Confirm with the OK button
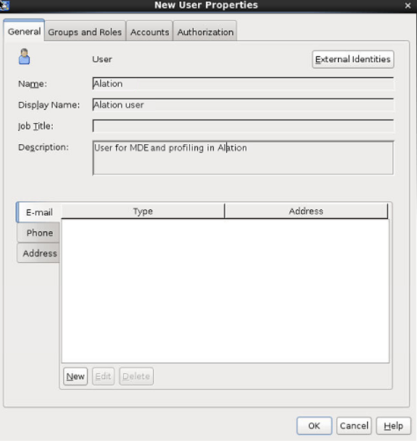This screenshot has width=417, height=441. point(314,426)
